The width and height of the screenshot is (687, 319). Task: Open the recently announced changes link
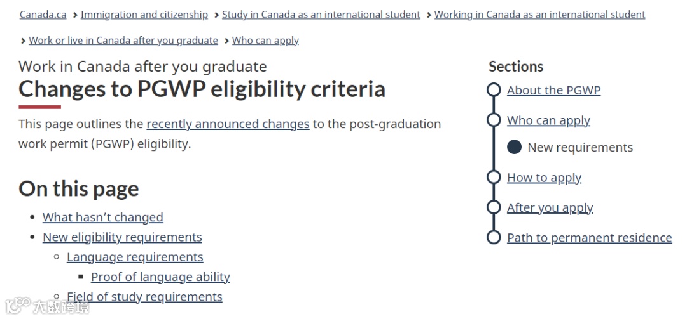228,124
